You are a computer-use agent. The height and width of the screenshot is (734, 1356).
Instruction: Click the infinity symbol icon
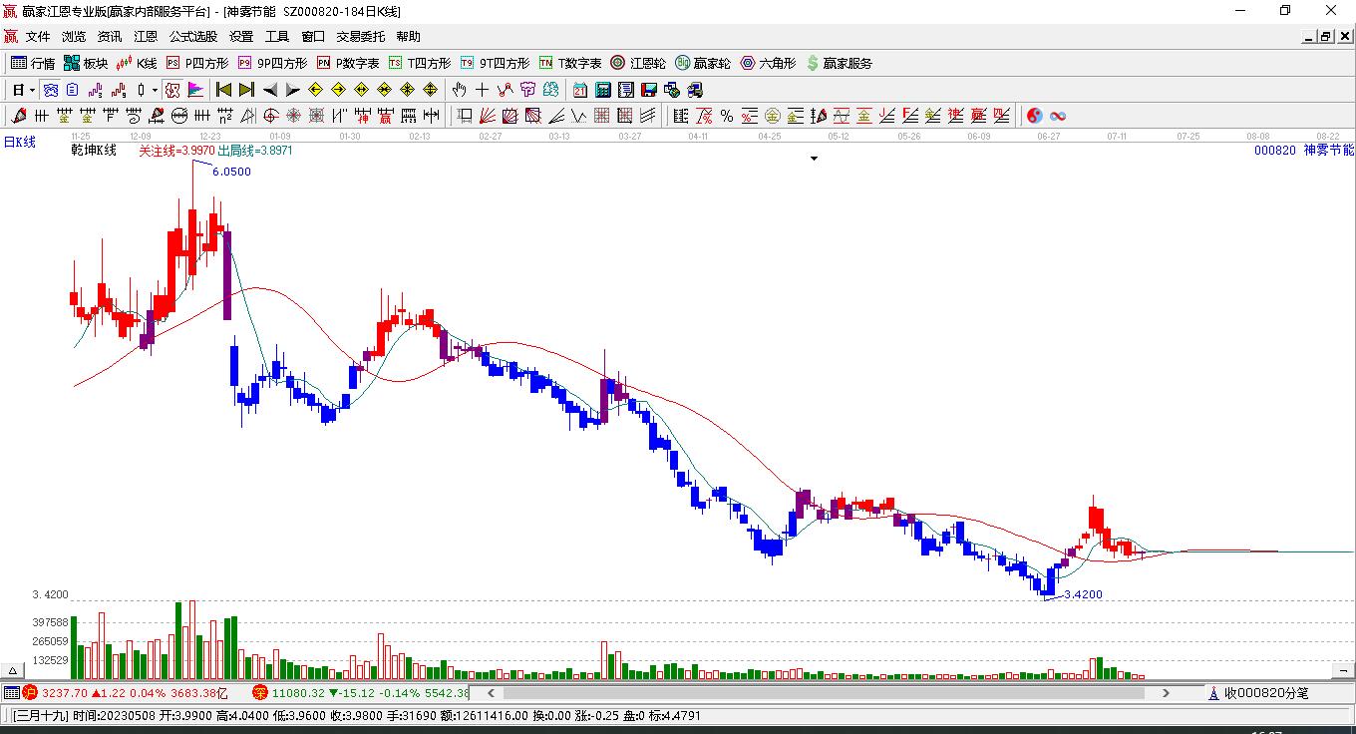coord(1058,116)
